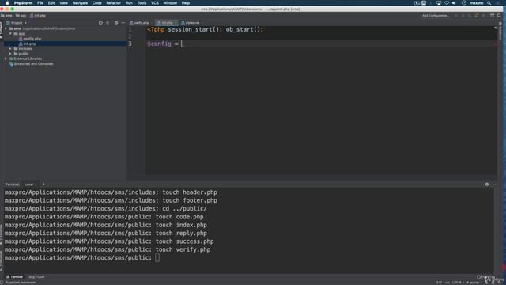Open the Navigate menu
The height and width of the screenshot is (285, 506).
80,3
